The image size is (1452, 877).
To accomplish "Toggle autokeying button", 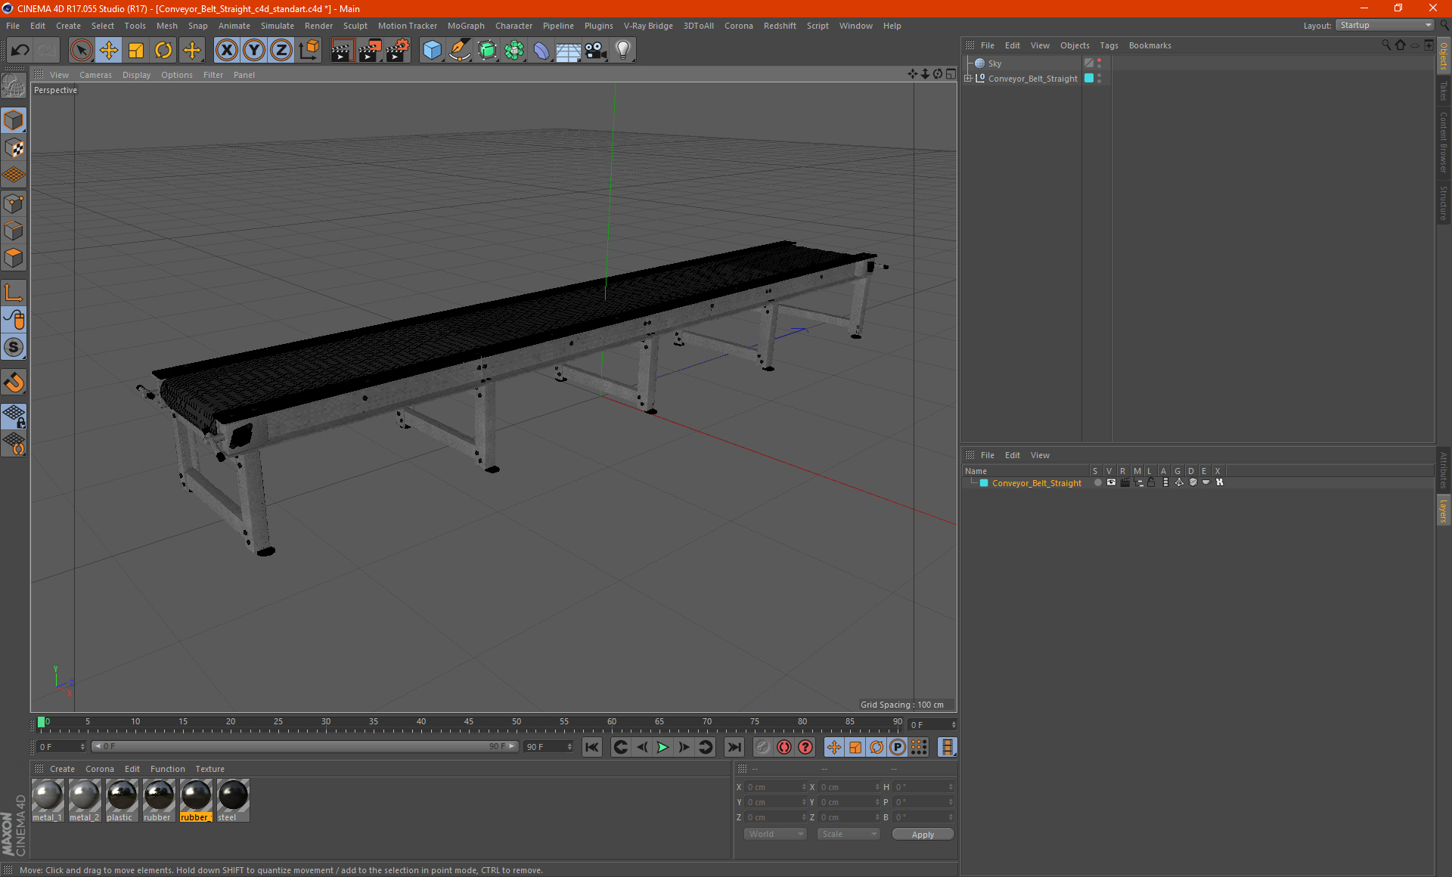I will point(784,747).
